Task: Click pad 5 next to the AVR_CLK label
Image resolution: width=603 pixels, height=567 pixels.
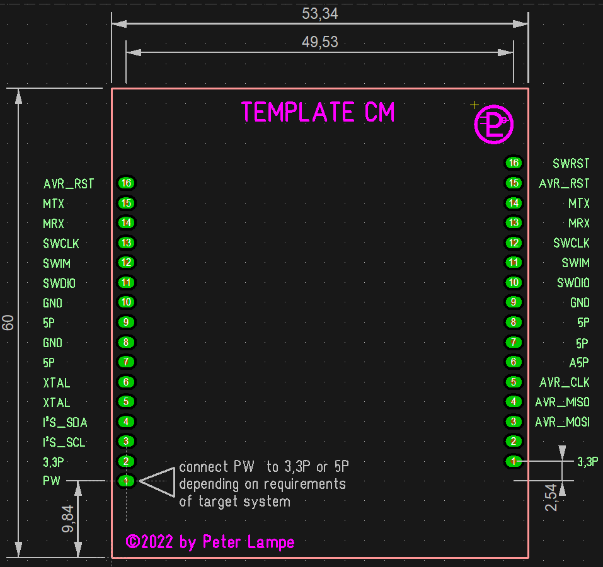Action: tap(514, 382)
